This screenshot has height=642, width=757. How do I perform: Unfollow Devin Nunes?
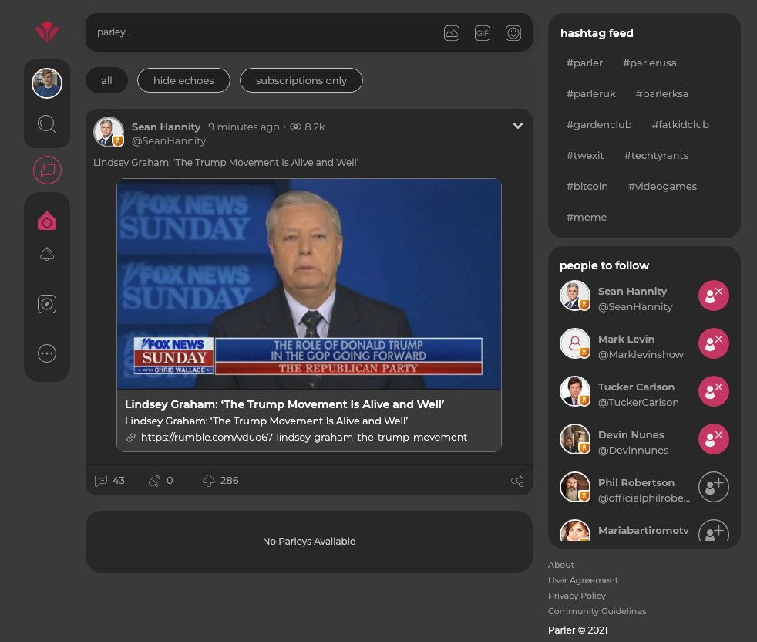click(x=714, y=439)
